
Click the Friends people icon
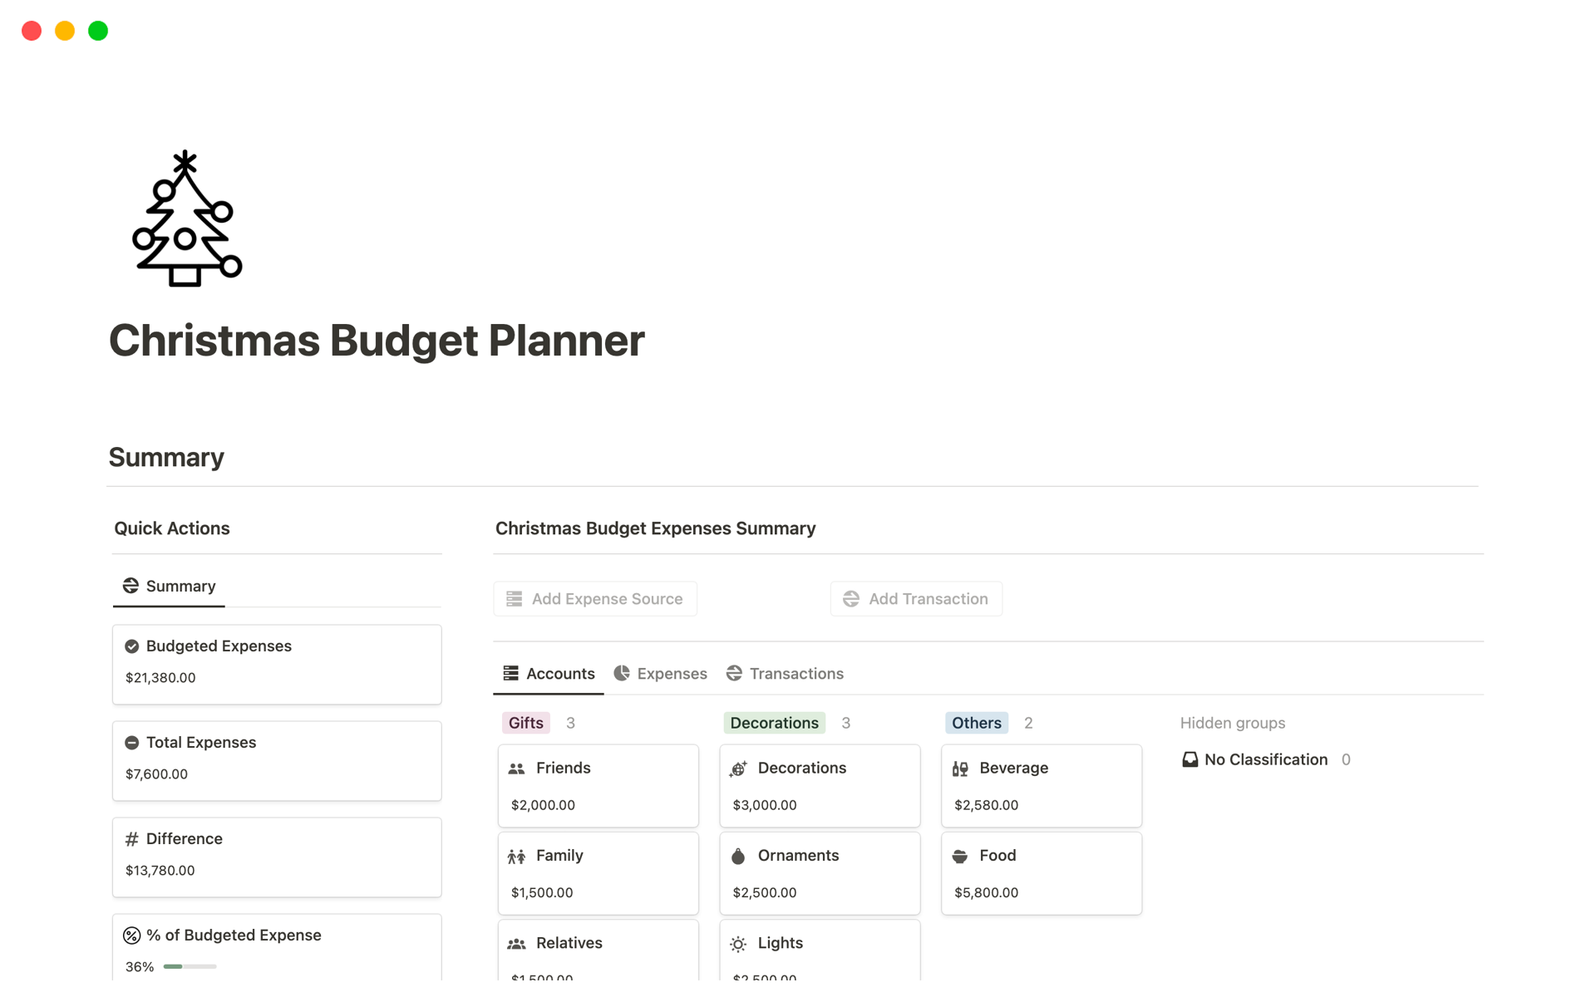coord(516,769)
